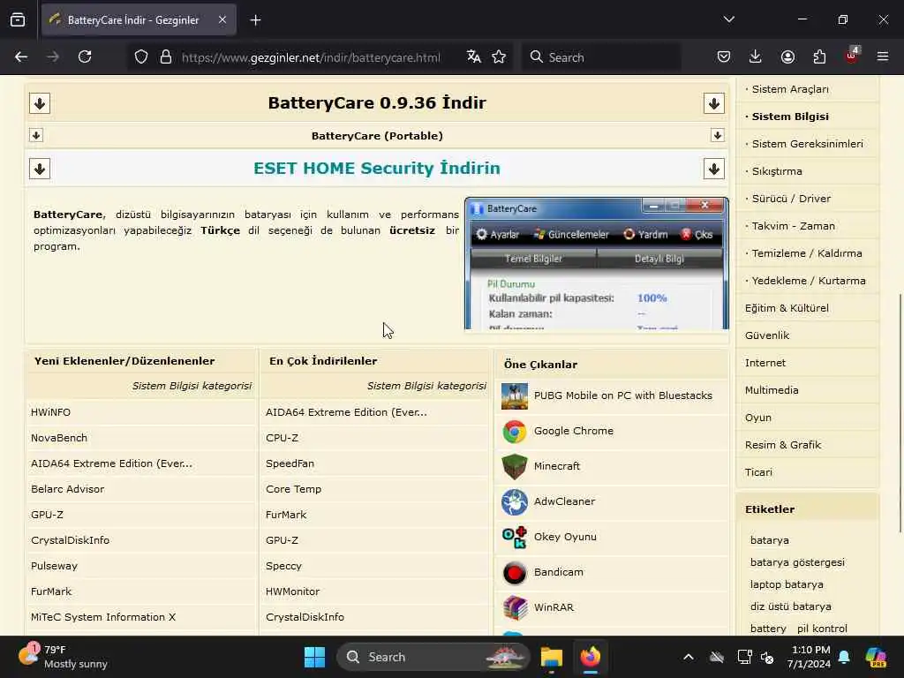This screenshot has height=678, width=904.
Task: Open Sıkıştırma category
Action: tap(777, 171)
